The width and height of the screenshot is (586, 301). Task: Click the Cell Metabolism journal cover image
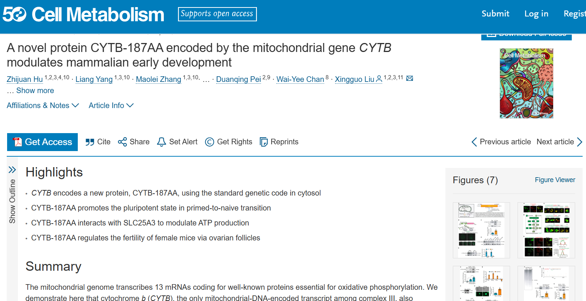[526, 83]
